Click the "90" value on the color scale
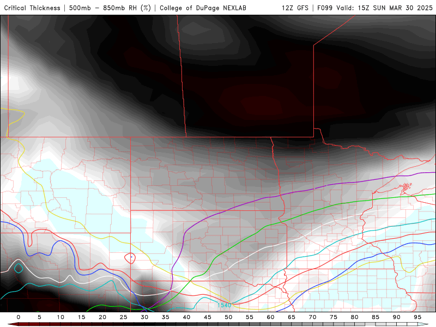Screen dimensions: 436x327 (x=396, y=317)
